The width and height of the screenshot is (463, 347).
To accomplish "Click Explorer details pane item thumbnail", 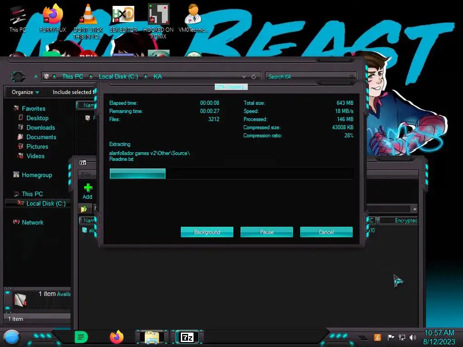I will click(x=20, y=300).
